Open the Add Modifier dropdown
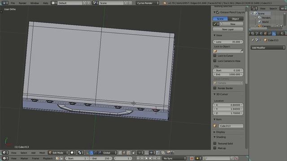 268,48
